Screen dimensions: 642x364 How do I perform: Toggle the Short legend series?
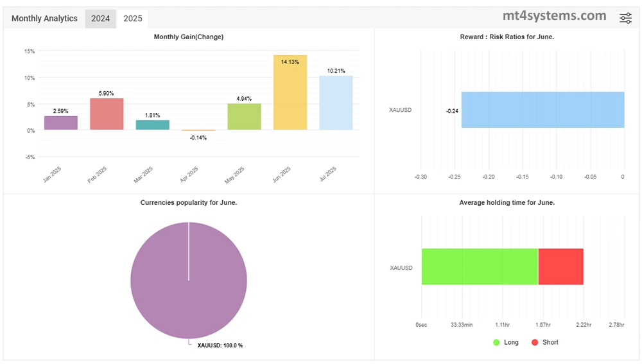click(x=550, y=342)
